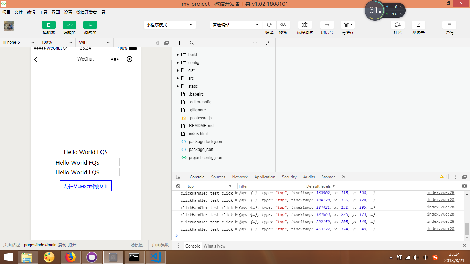This screenshot has width=470, height=264.
Task: Show more devtools tabs chevron
Action: tap(344, 177)
